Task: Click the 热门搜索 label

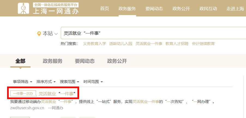Action: (69, 44)
